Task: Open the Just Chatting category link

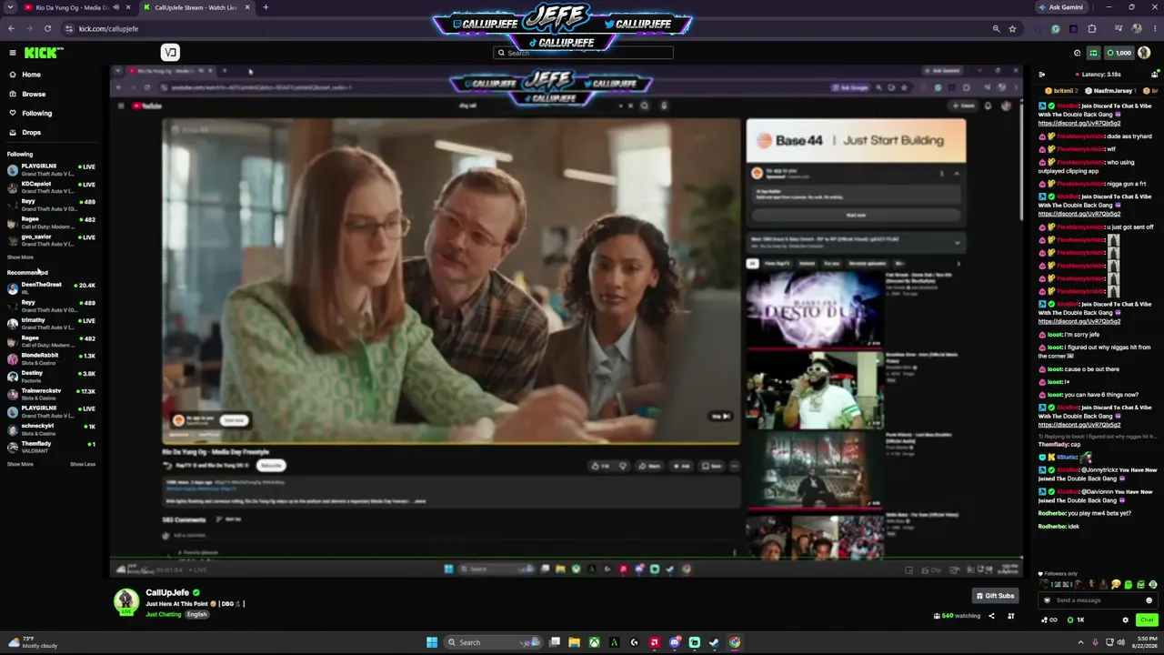Action: point(164,614)
